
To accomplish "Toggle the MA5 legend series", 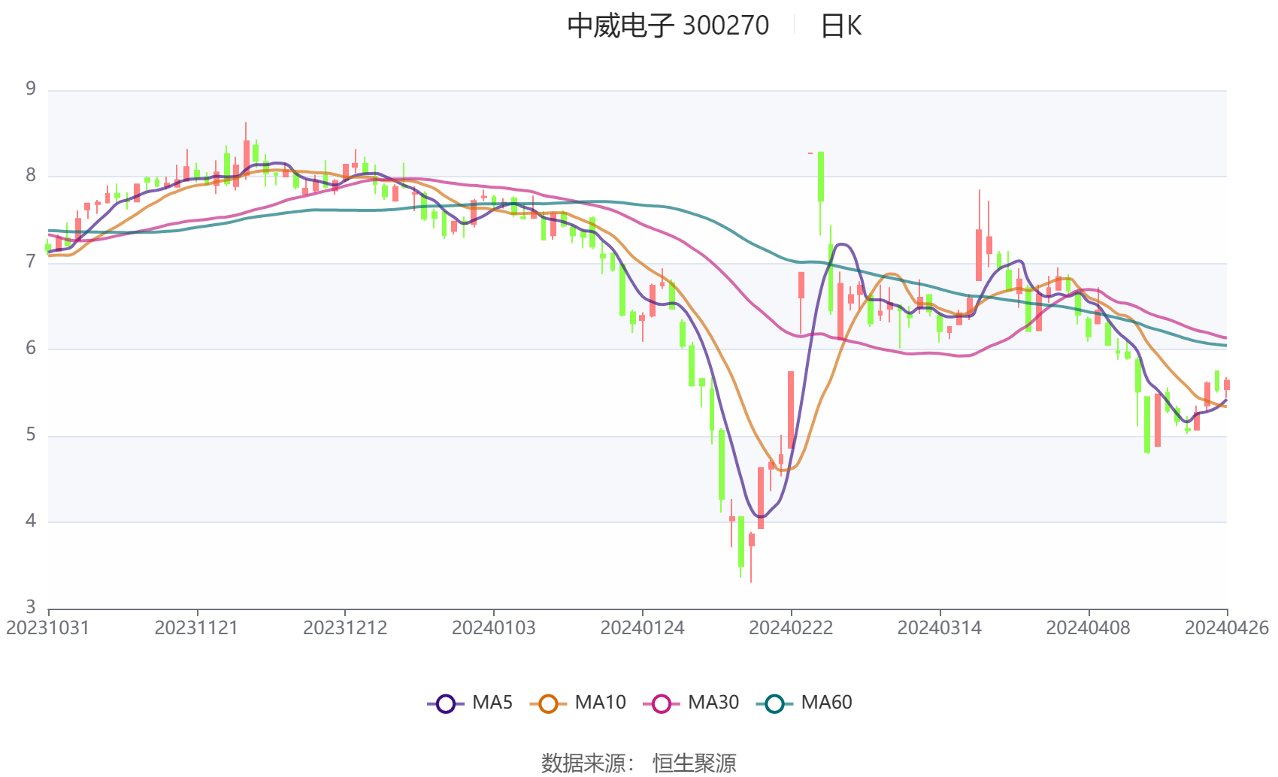I will (x=470, y=703).
